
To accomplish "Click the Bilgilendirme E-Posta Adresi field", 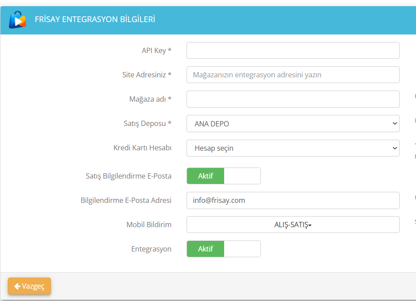I will coord(293,200).
